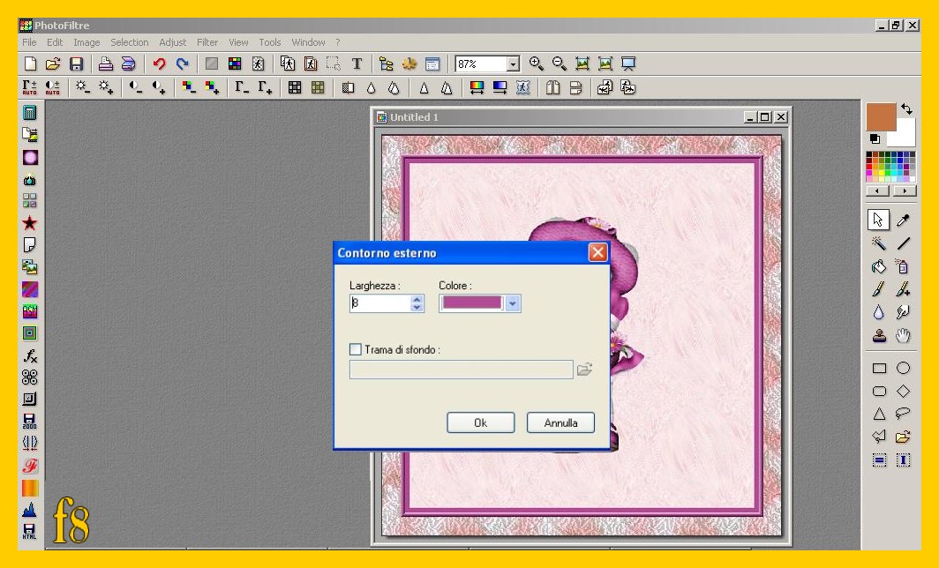Click the Save floppy disk icon

tap(76, 64)
